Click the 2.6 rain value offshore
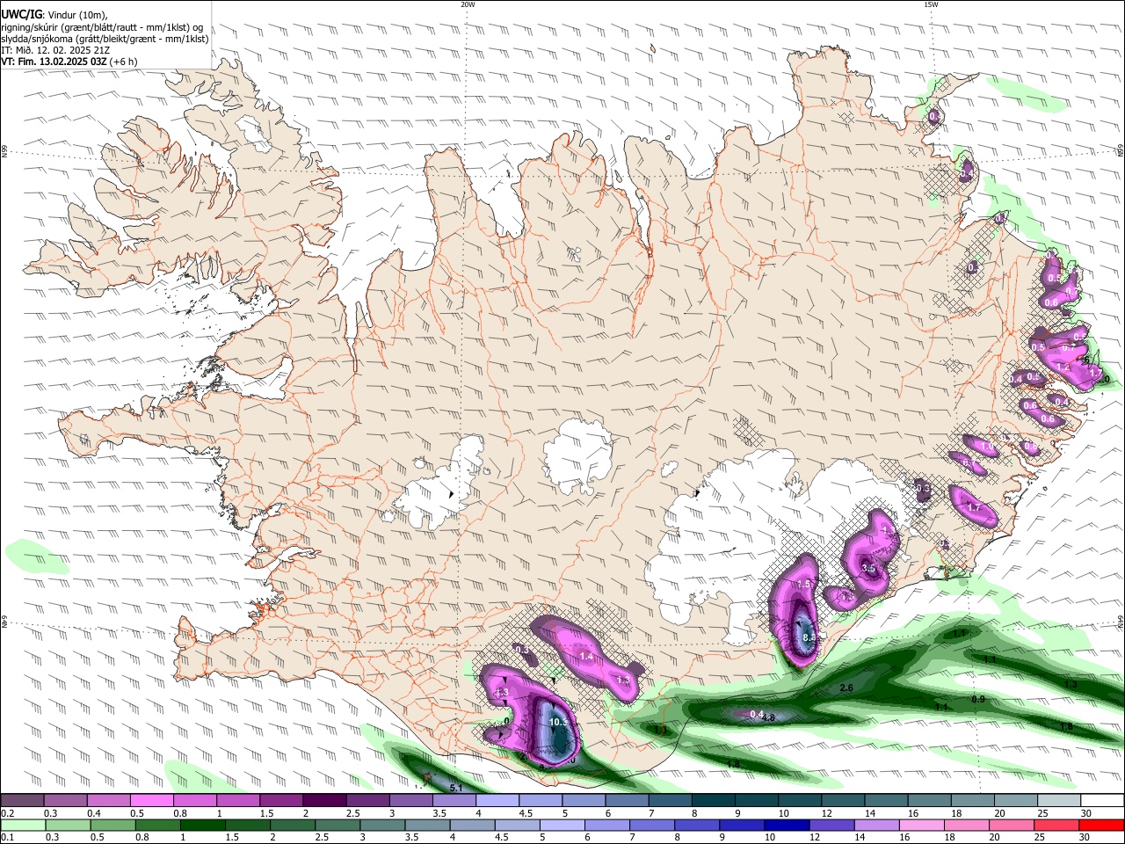The image size is (1125, 844). coord(846,688)
